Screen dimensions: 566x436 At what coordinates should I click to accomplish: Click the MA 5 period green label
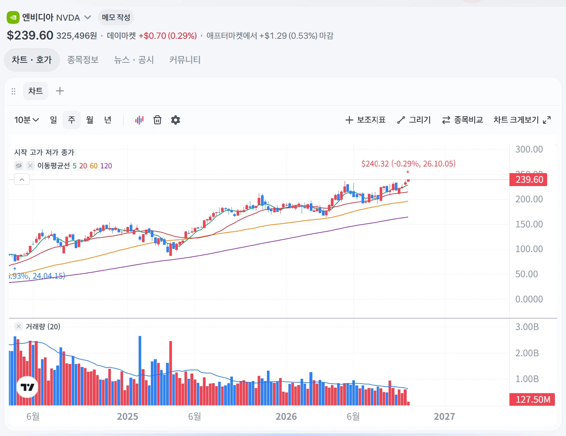75,166
